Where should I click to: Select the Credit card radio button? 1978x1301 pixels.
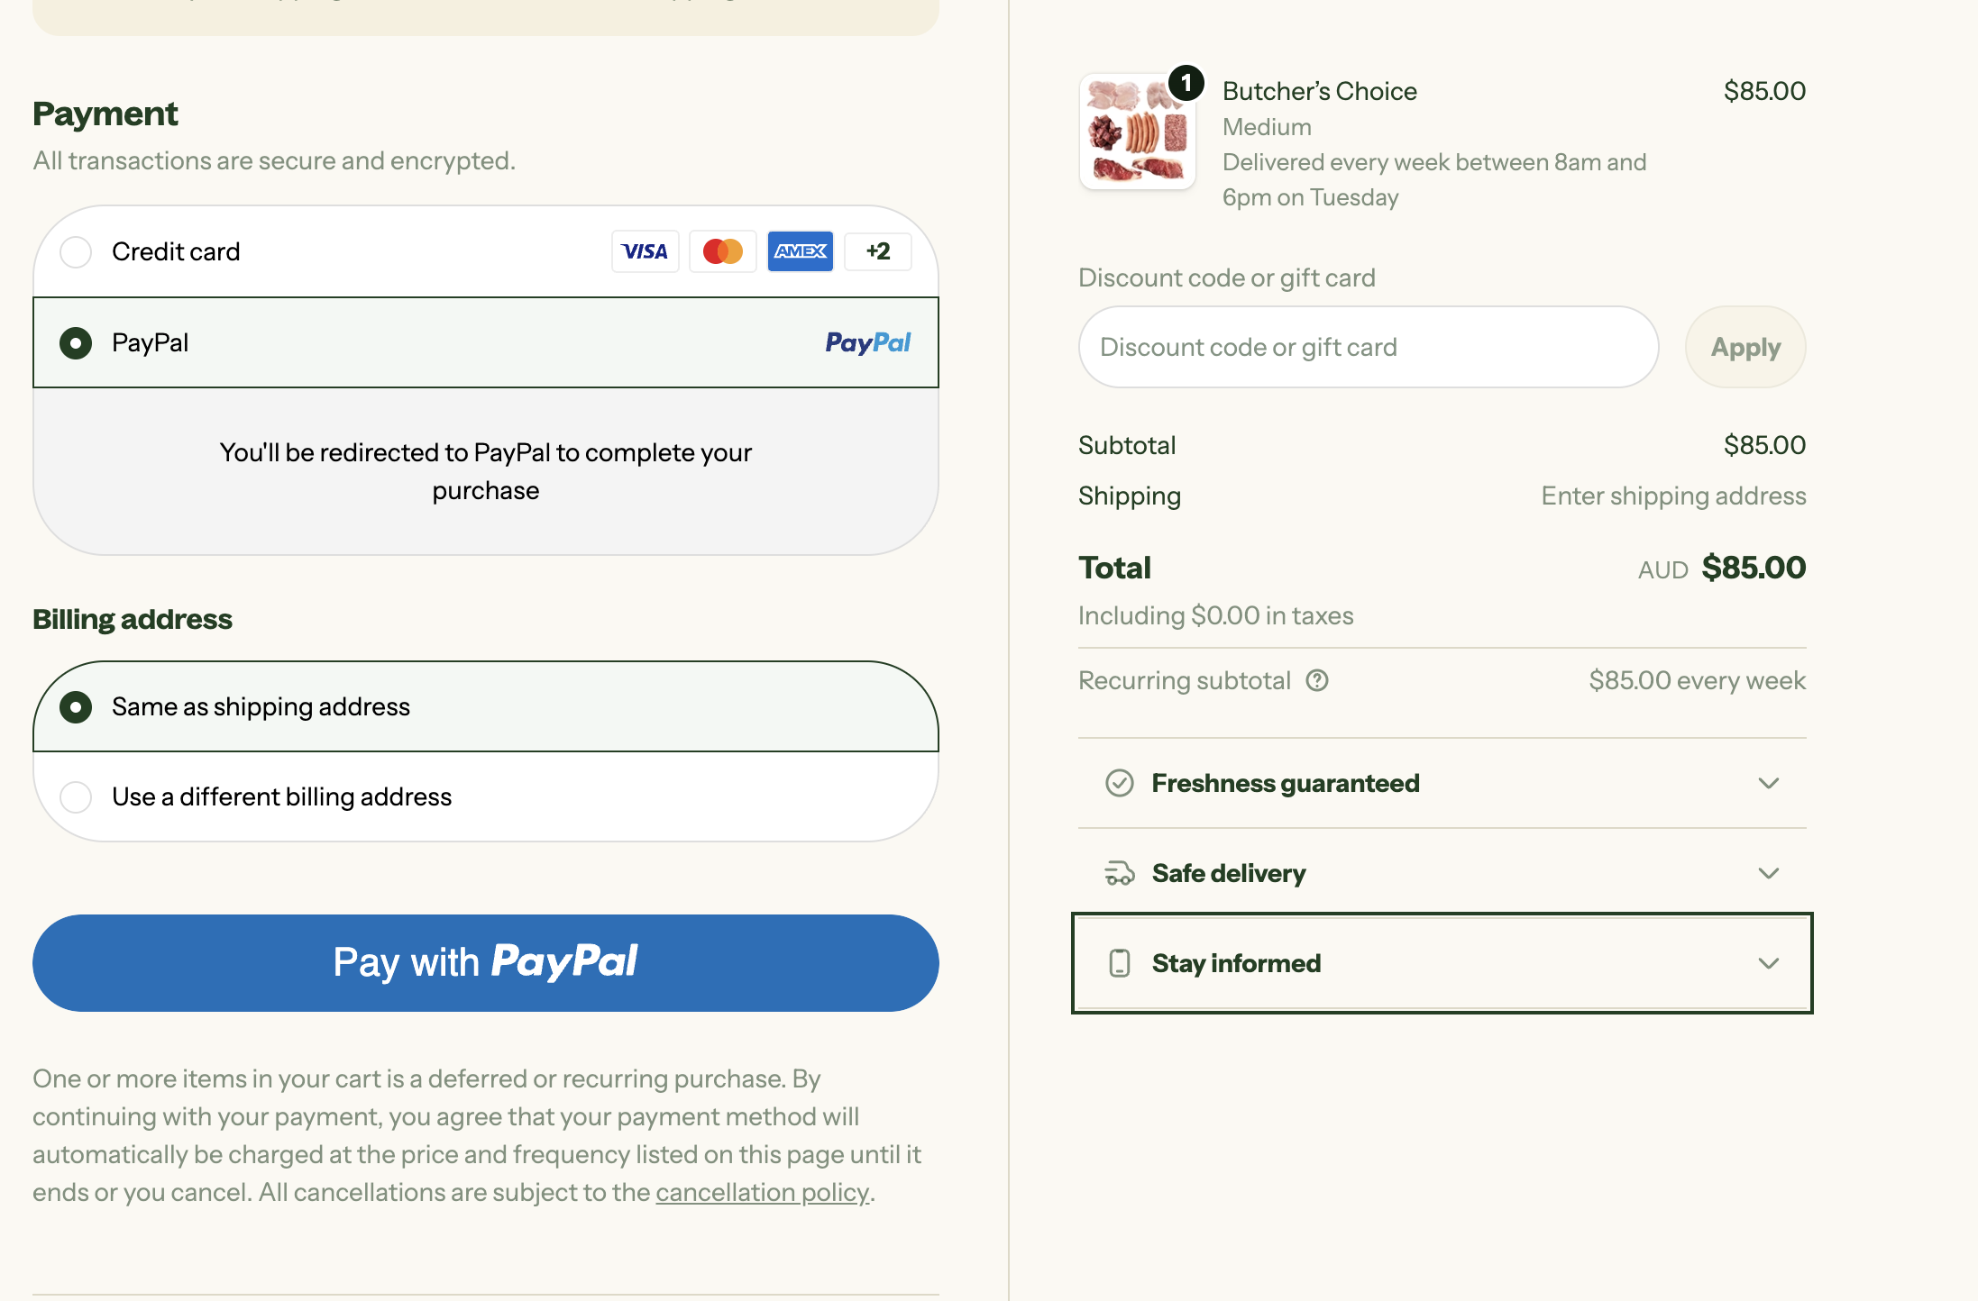[x=76, y=252]
